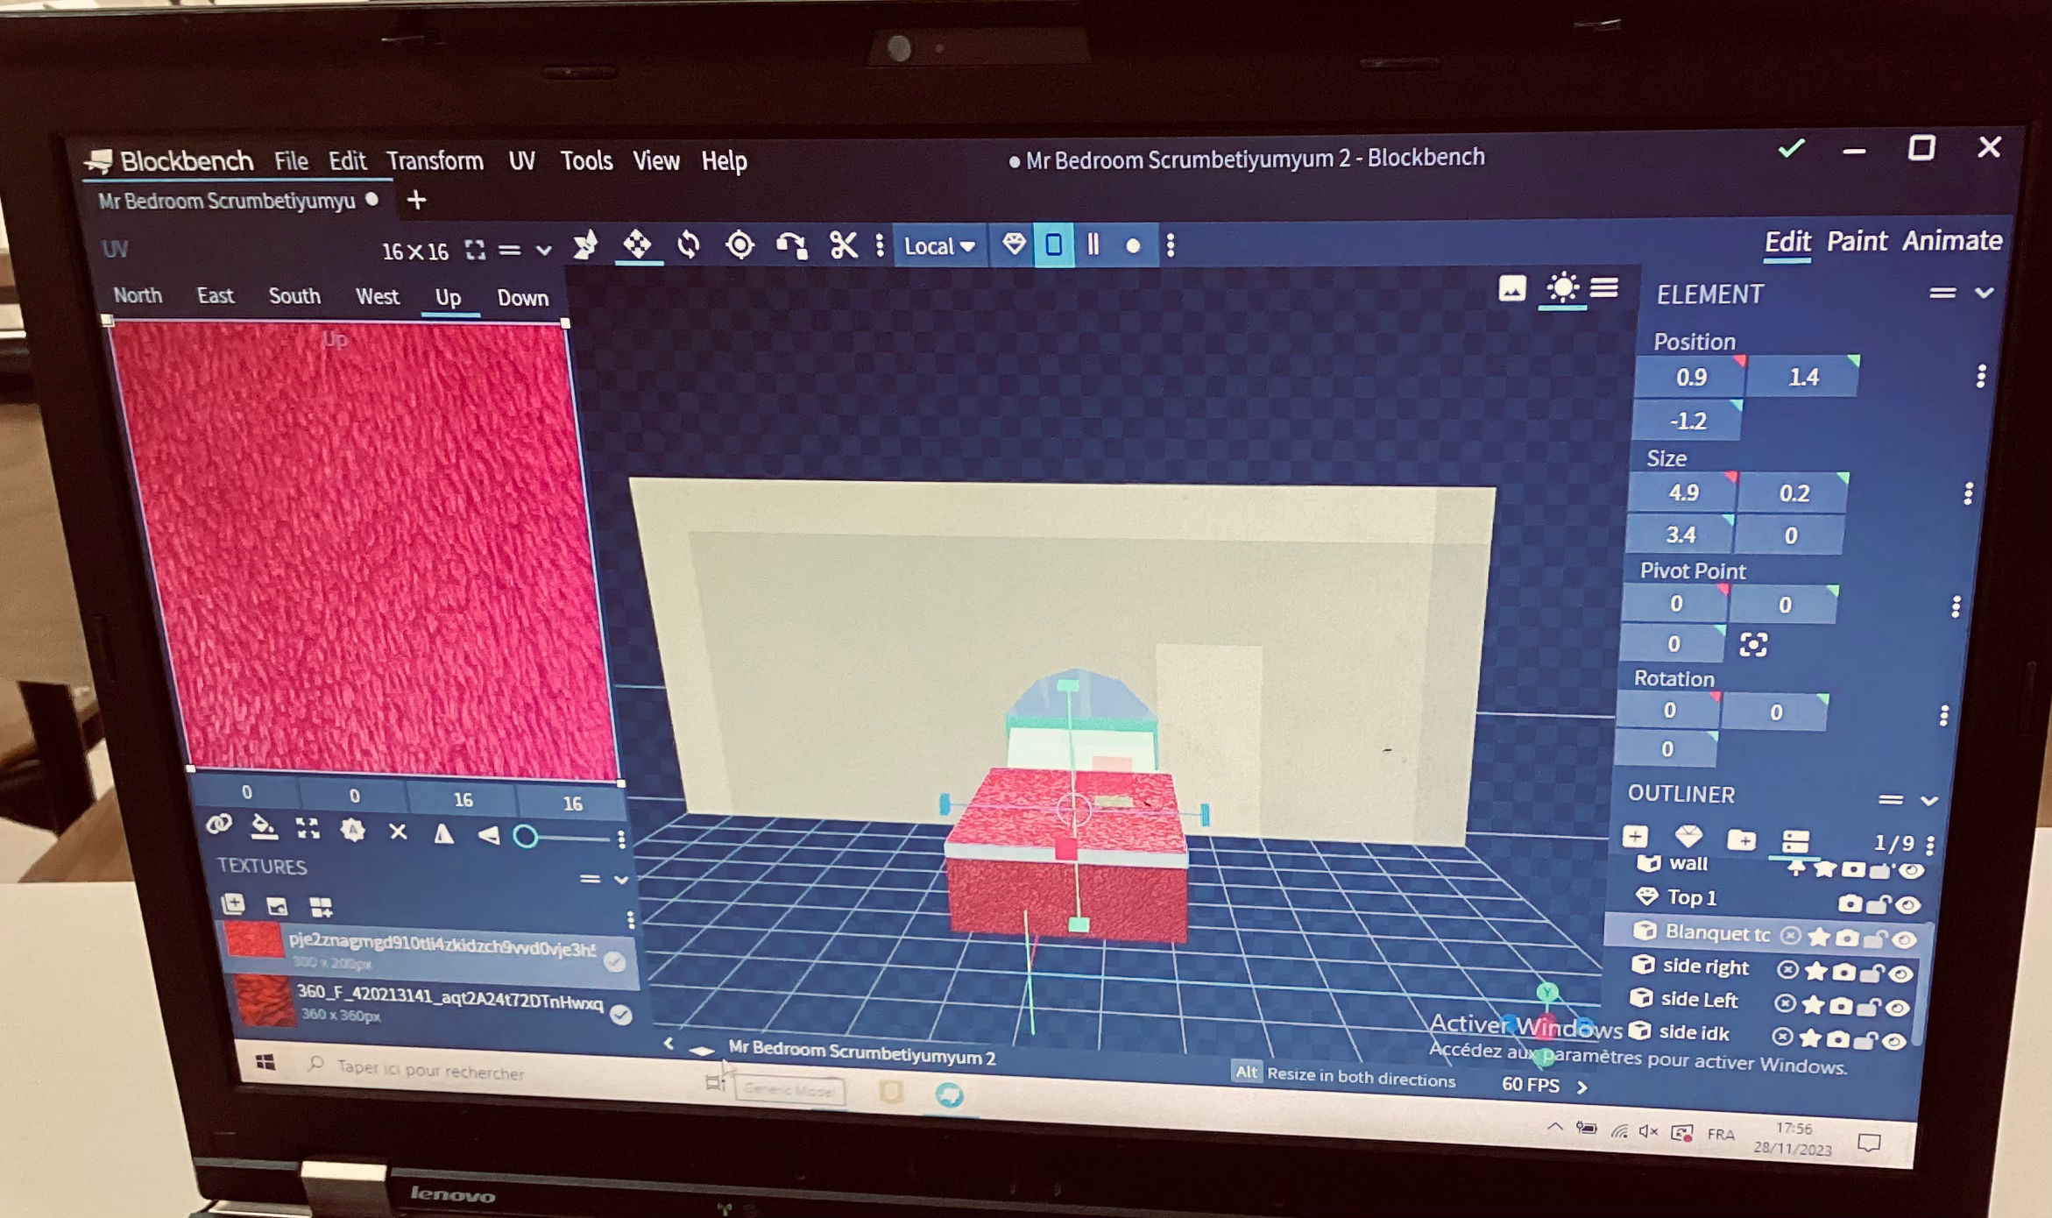
Task: Collapse the ELEMENT panel with its chevron
Action: click(x=1984, y=293)
